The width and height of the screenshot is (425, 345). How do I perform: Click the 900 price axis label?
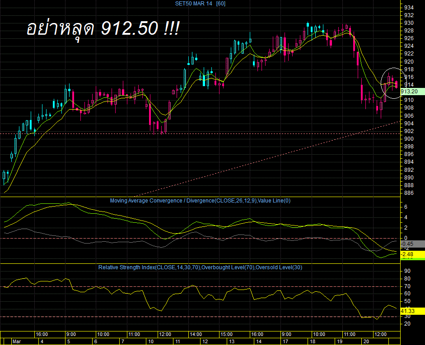409,139
